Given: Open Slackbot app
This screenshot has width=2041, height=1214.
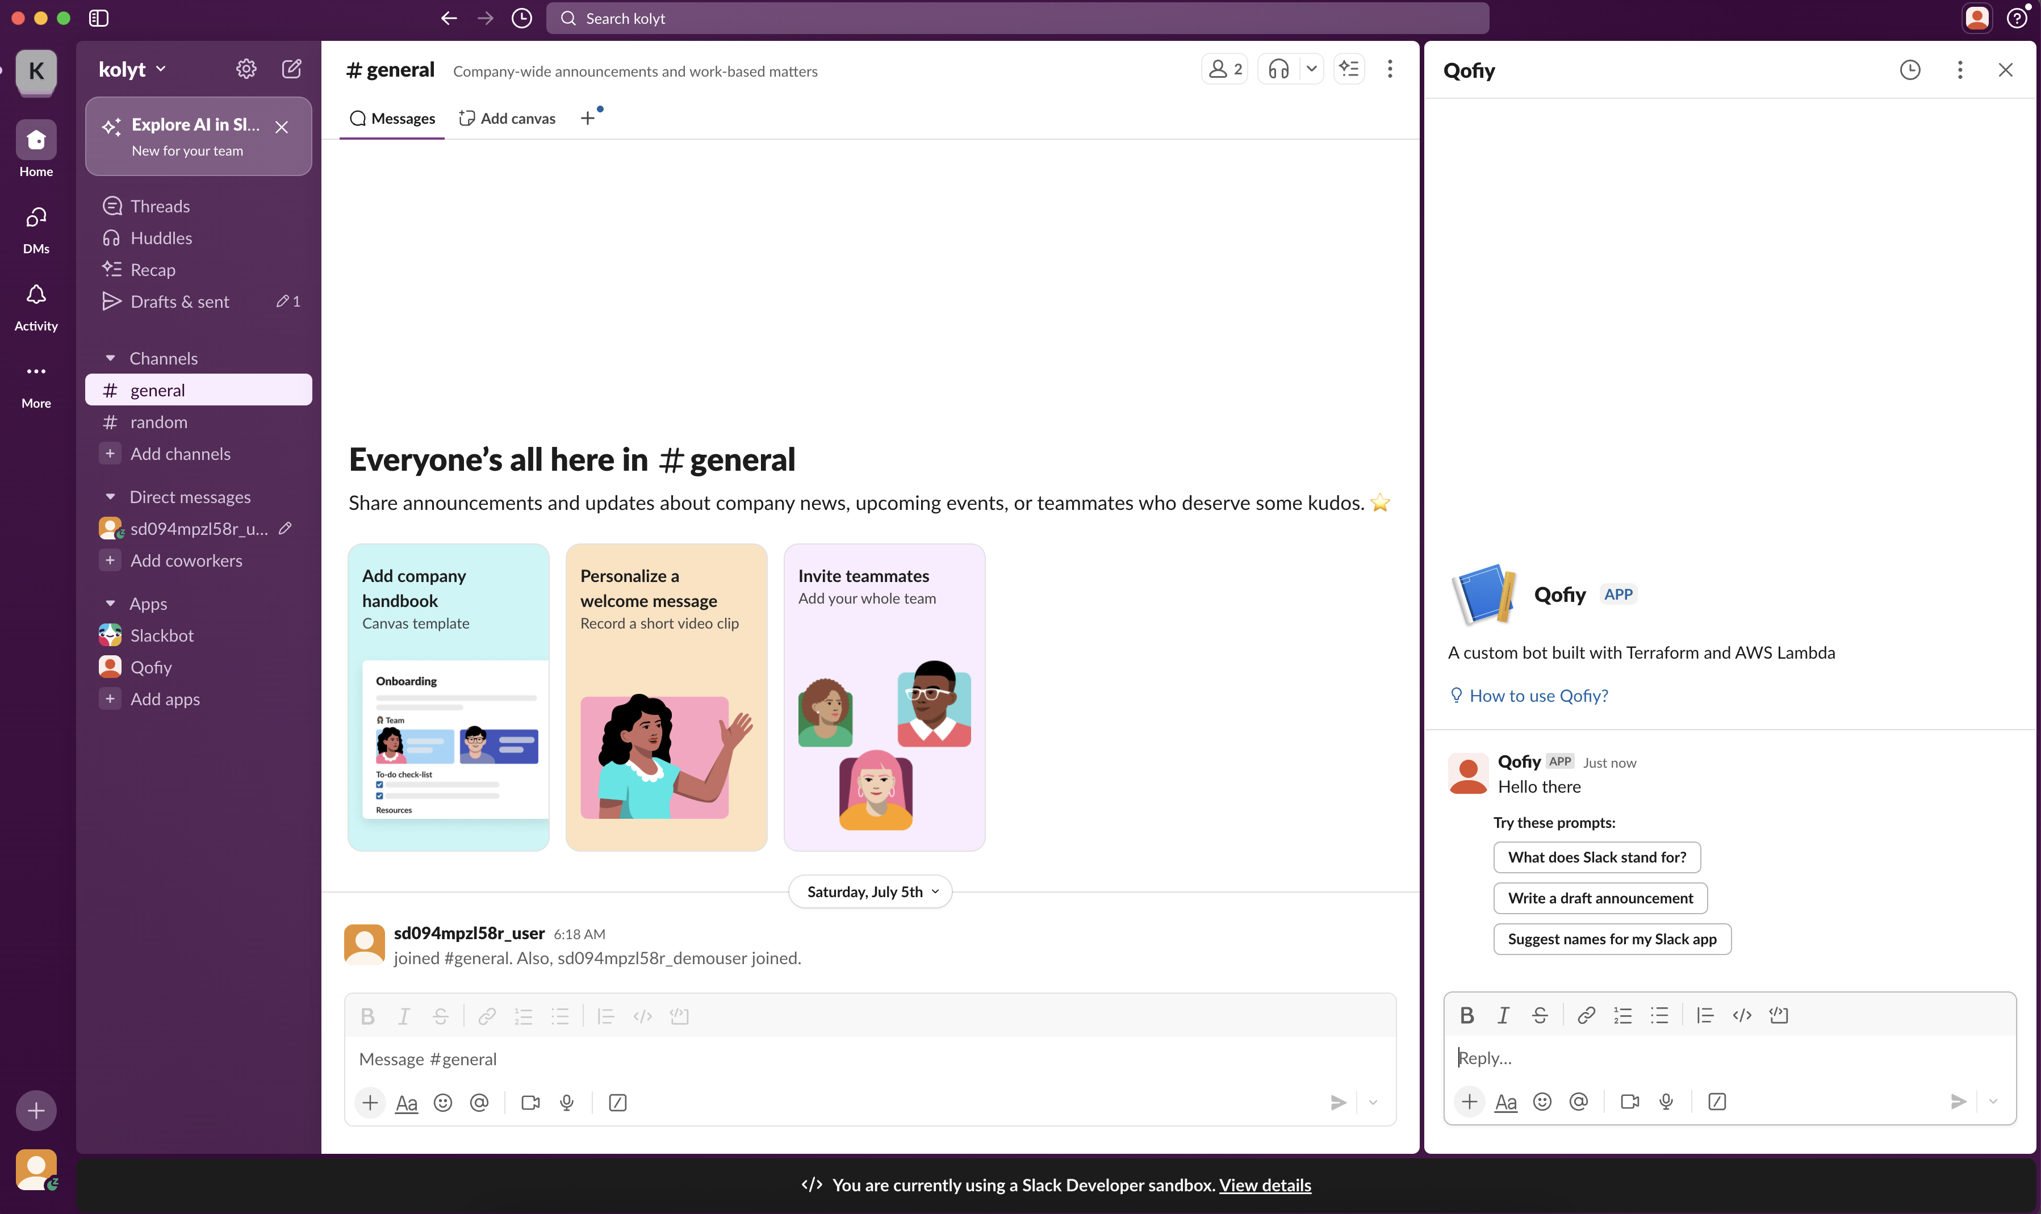Looking at the screenshot, I should (x=199, y=635).
